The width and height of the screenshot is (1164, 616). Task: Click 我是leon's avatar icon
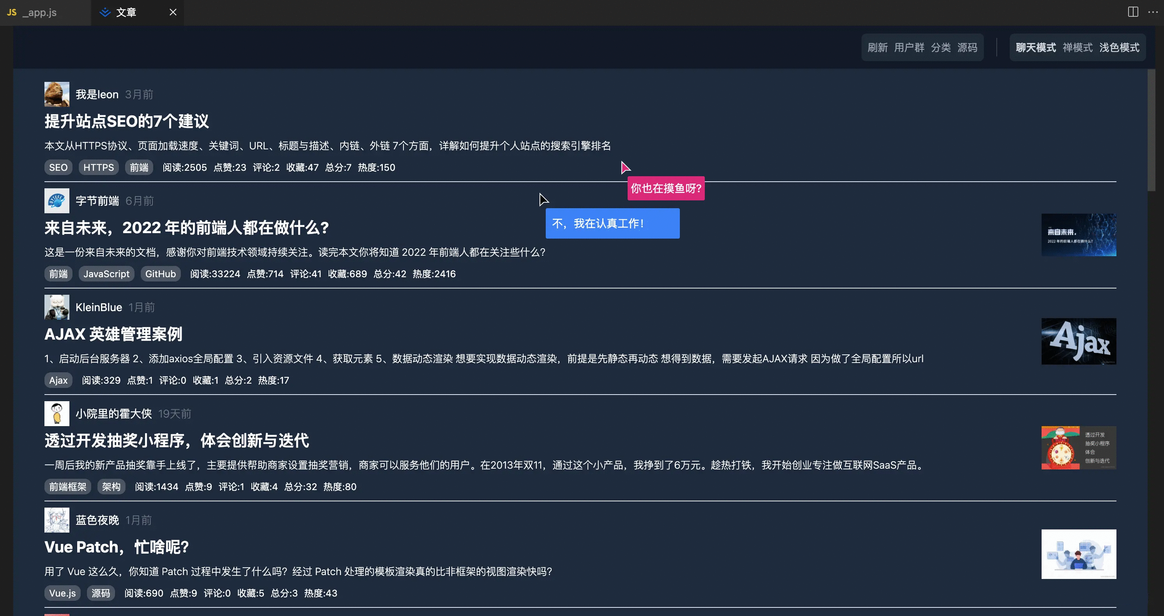pos(57,94)
